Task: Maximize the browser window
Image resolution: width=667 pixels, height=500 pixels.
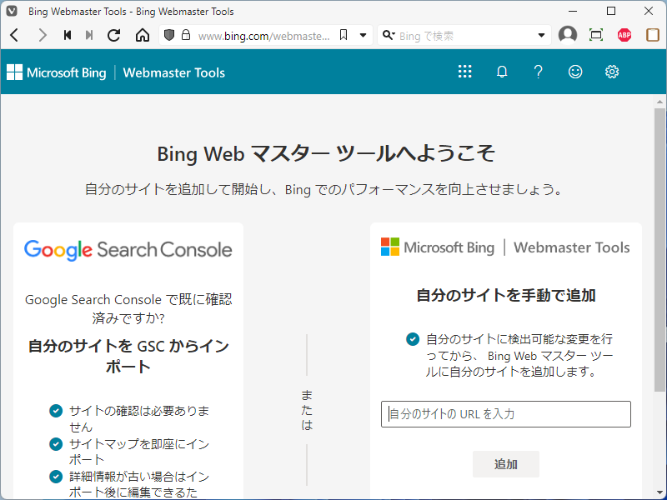Action: [611, 11]
